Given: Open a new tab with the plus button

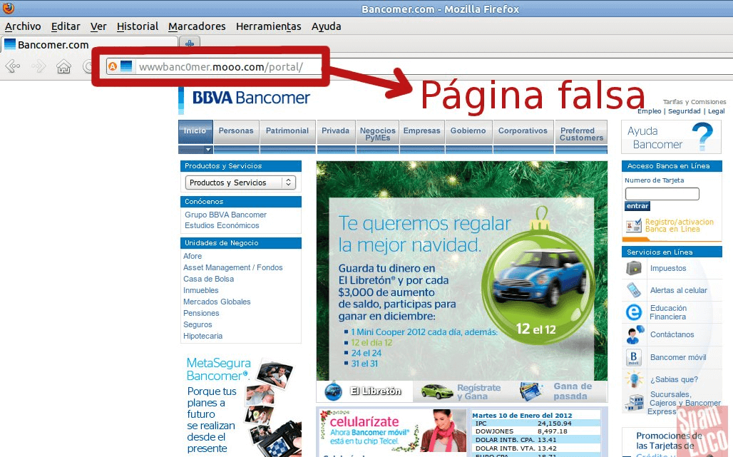Looking at the screenshot, I should point(190,43).
